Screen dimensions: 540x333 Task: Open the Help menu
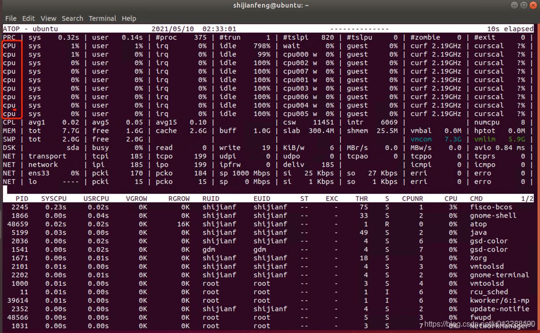click(129, 18)
